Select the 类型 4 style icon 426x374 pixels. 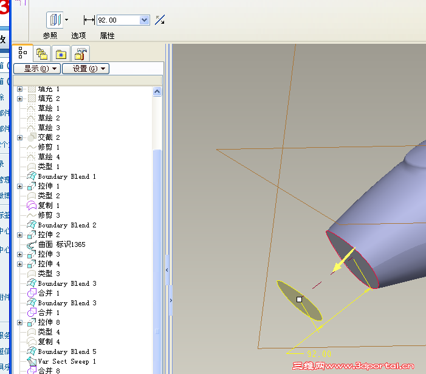32,332
